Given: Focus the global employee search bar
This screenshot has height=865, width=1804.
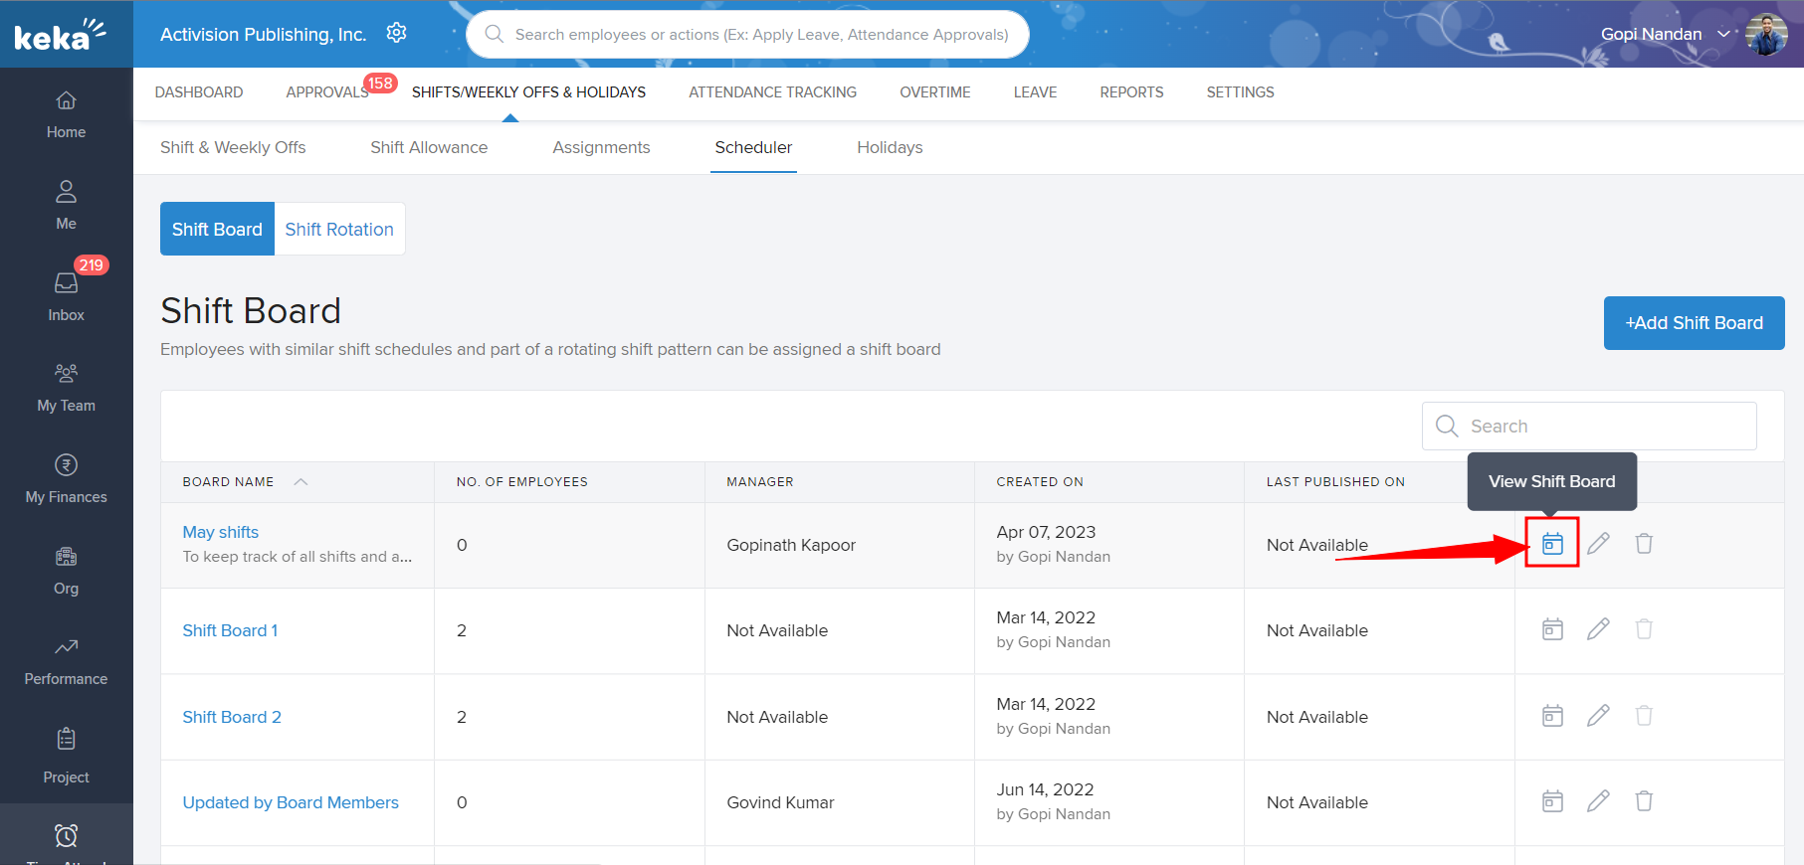Looking at the screenshot, I should pyautogui.click(x=761, y=35).
